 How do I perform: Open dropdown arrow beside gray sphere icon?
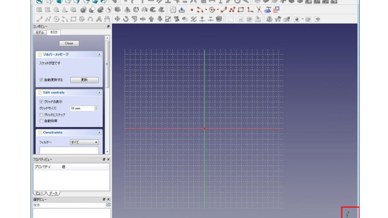coord(303,19)
